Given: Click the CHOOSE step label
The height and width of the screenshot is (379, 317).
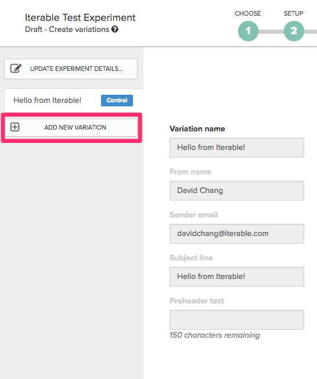Looking at the screenshot, I should pos(248,13).
